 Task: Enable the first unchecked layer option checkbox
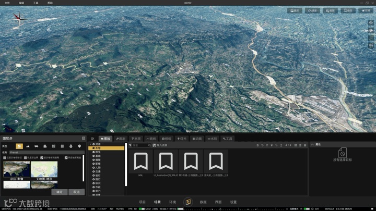coord(5,158)
